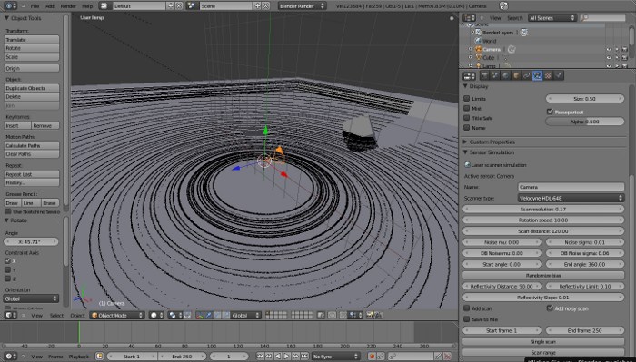
Task: Open the Blender Render engine dropdown
Action: pyautogui.click(x=302, y=5)
